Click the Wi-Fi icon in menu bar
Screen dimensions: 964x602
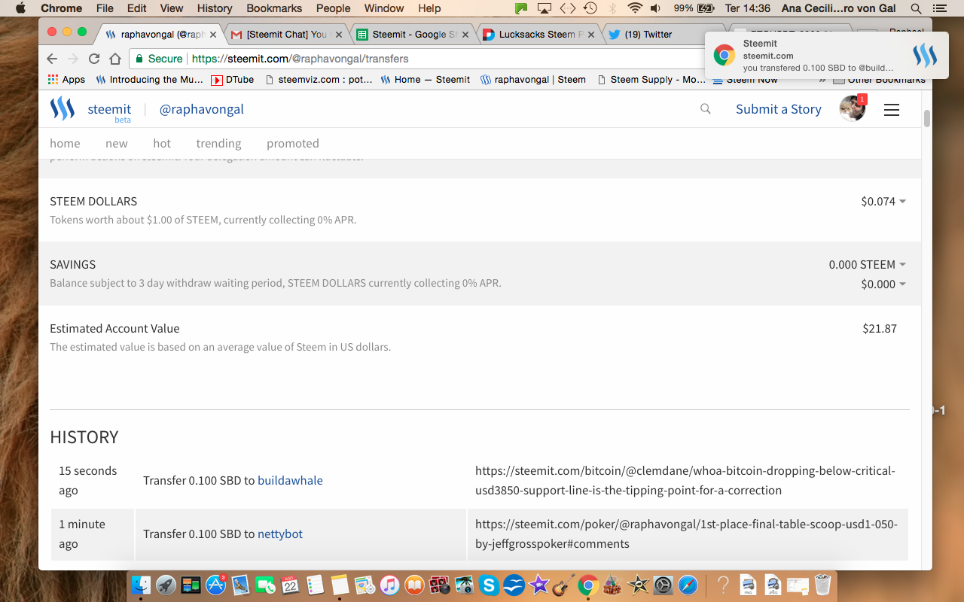635,8
